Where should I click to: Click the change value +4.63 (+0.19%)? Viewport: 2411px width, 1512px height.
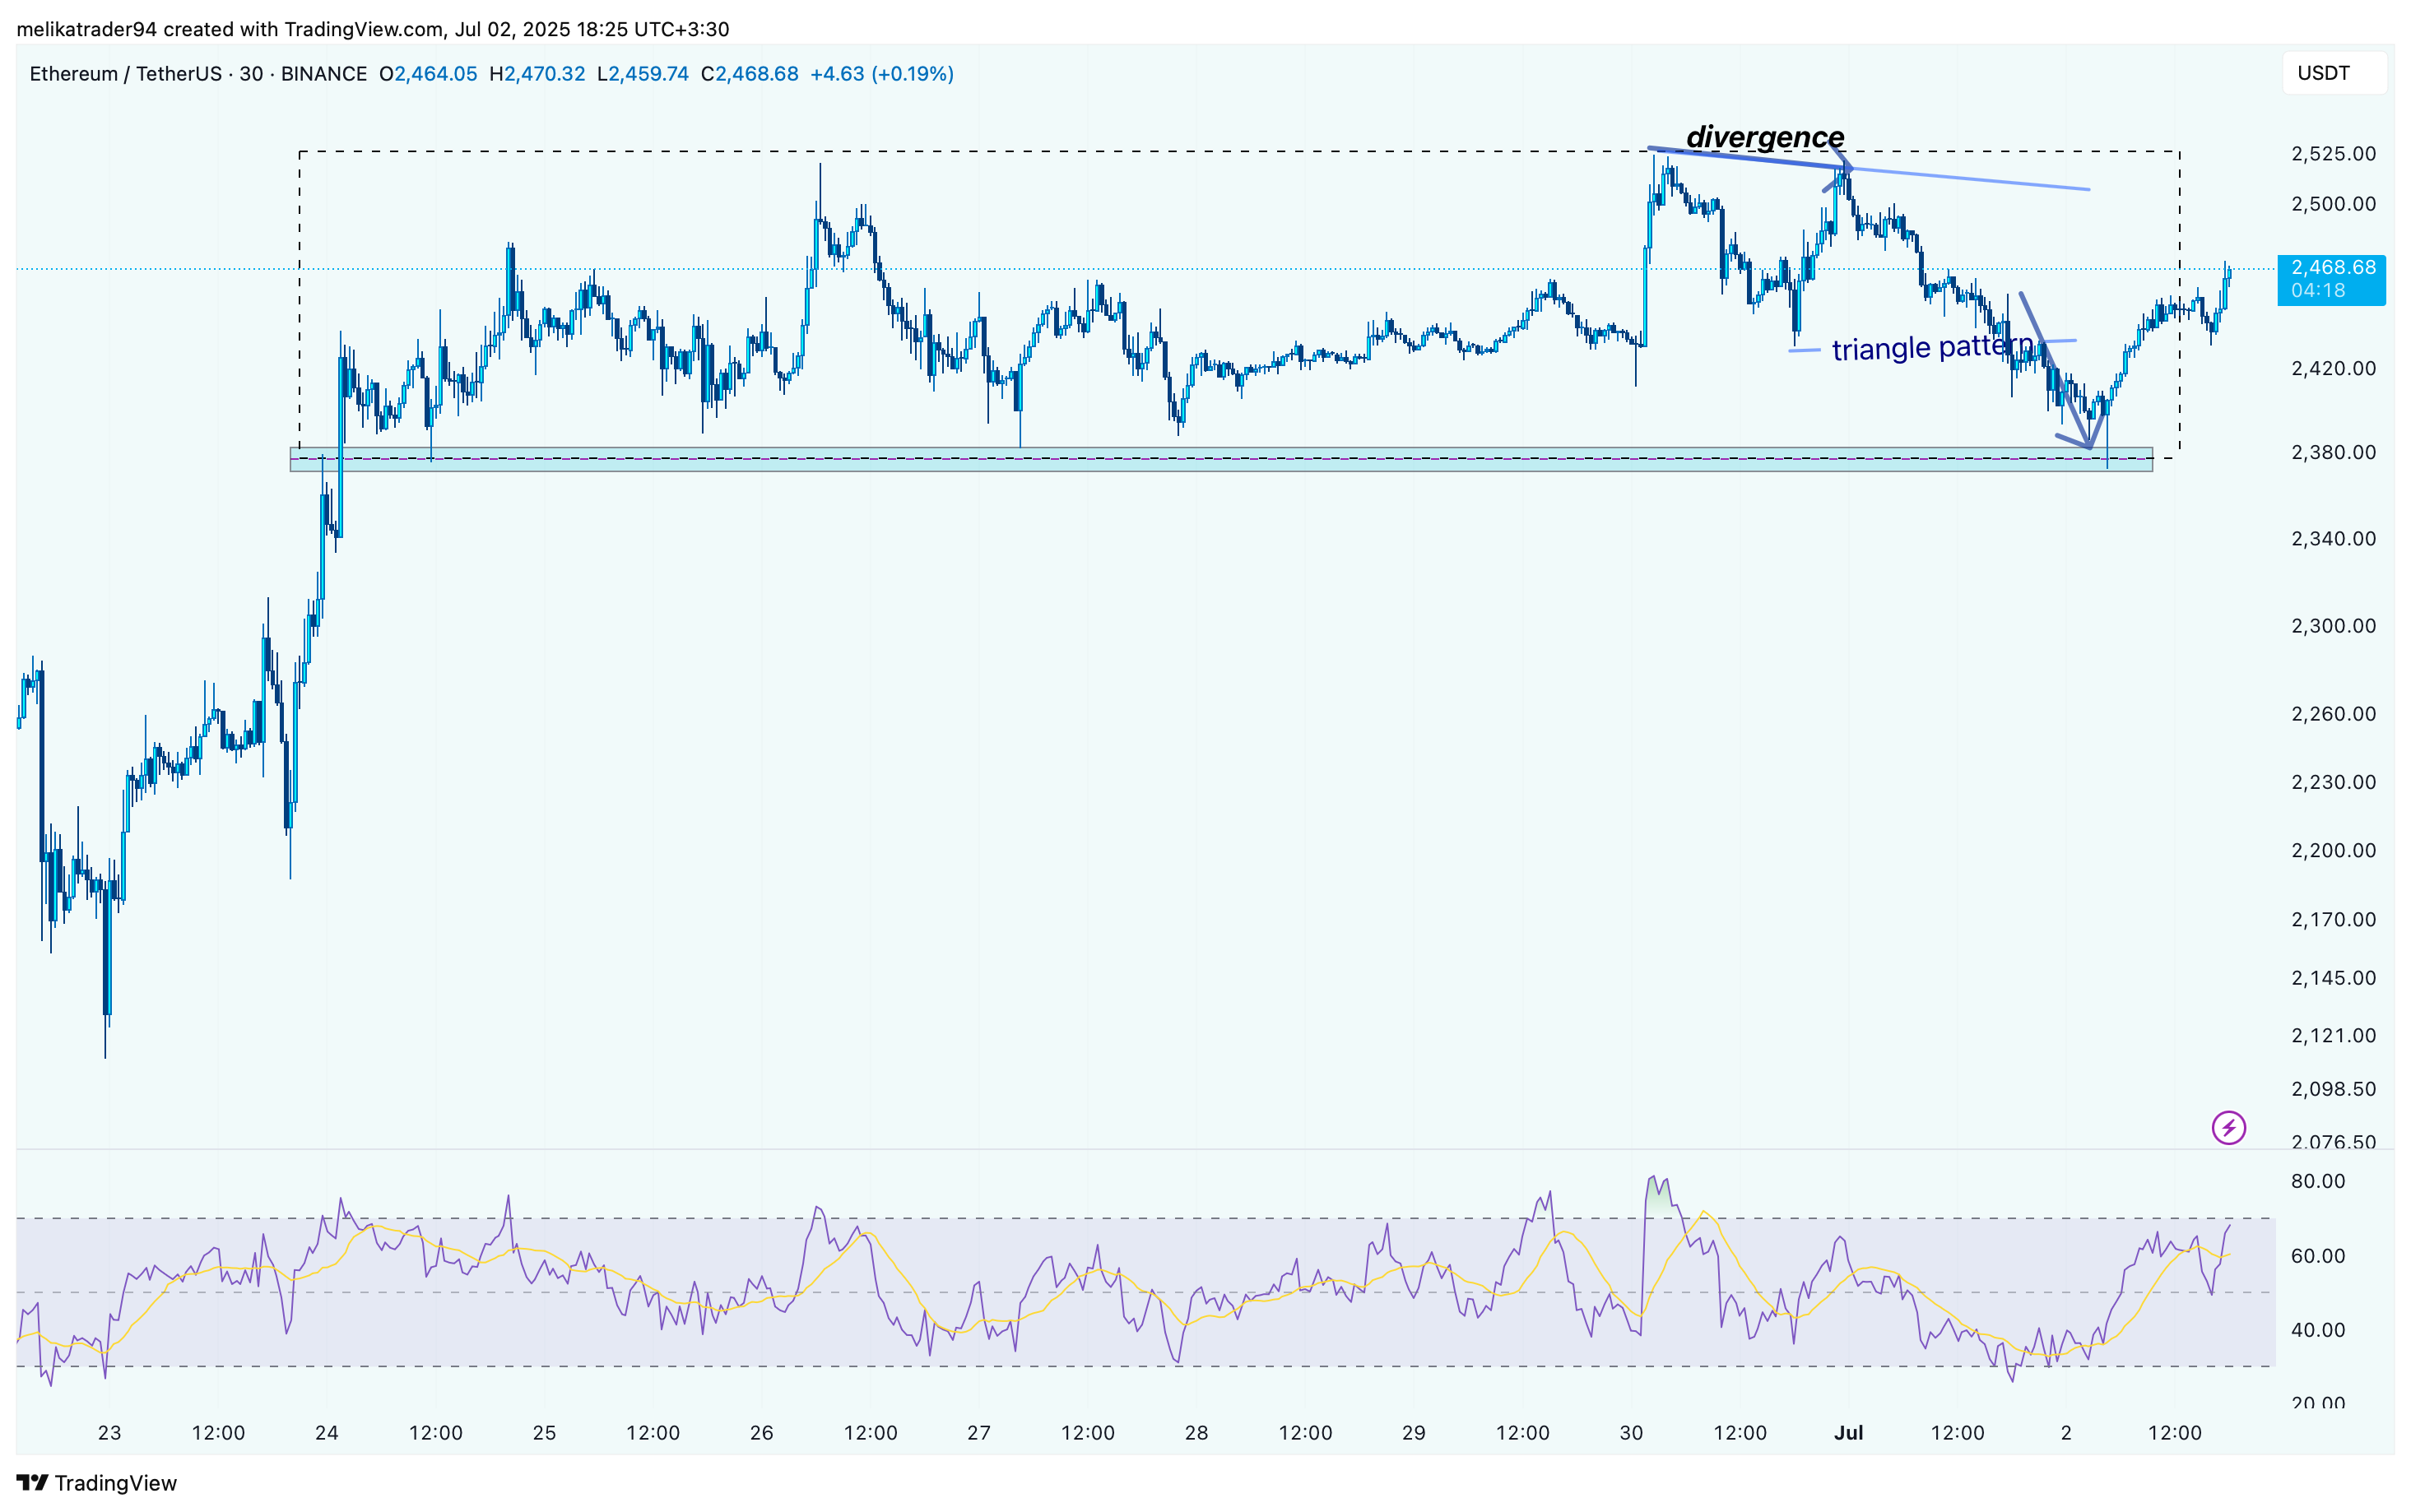tap(882, 74)
